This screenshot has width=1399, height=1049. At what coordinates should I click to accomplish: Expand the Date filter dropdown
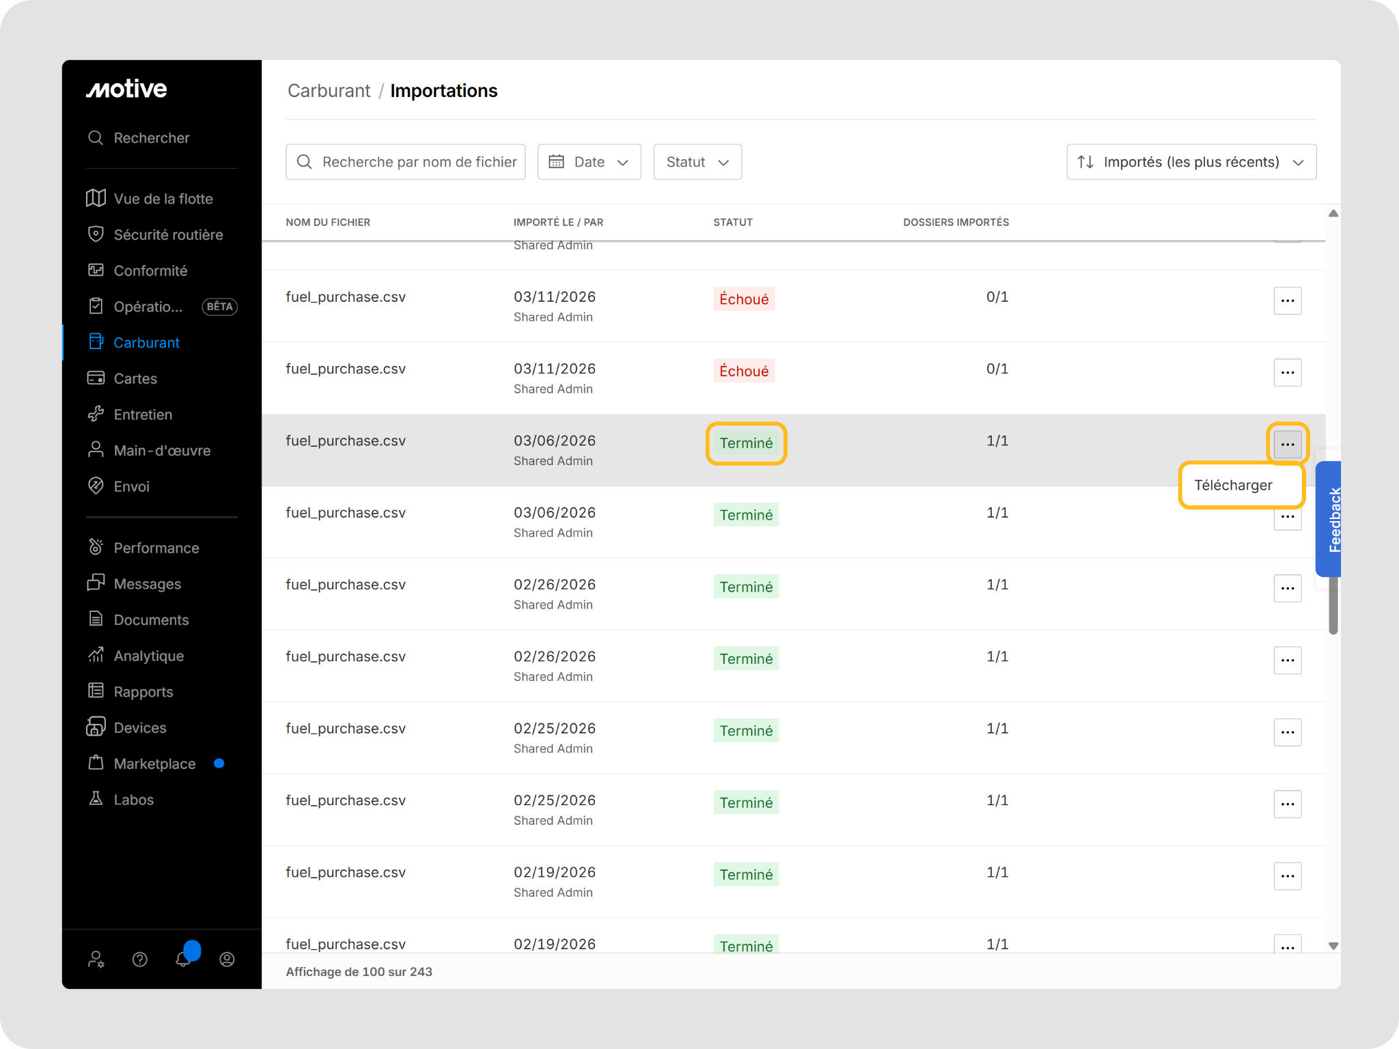tap(589, 162)
